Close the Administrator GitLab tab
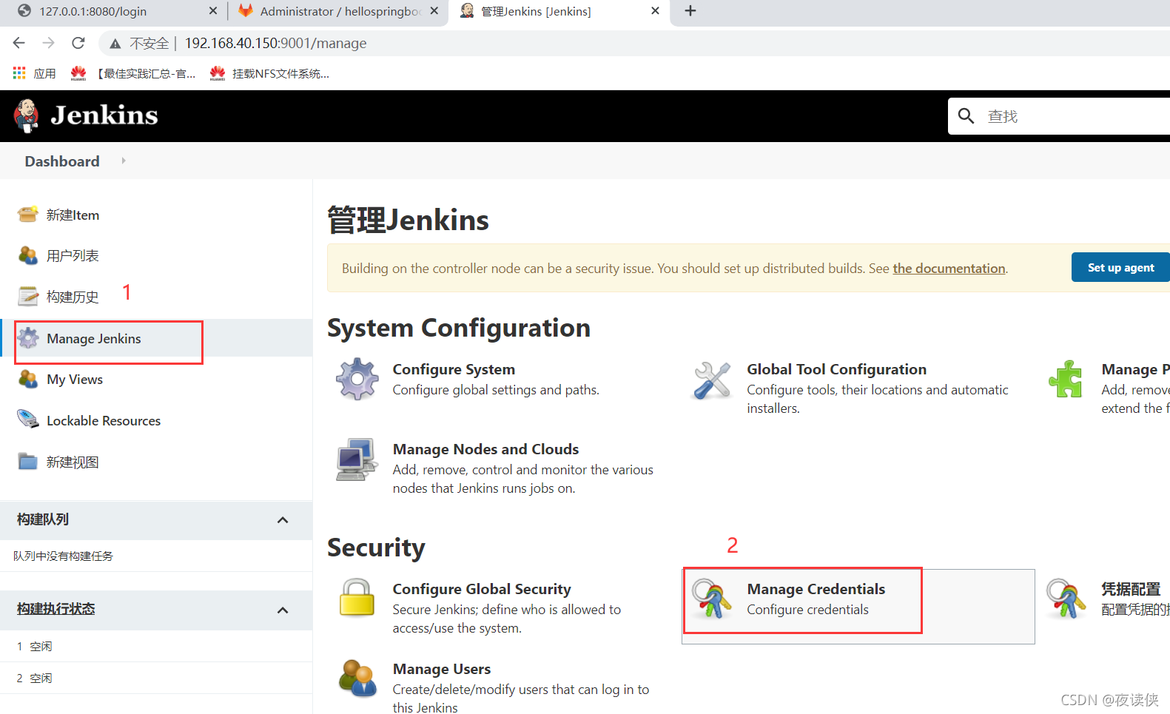Viewport: 1170px width, 714px height. coord(434,11)
